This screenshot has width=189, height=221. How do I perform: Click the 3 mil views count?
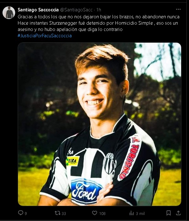[140, 214]
